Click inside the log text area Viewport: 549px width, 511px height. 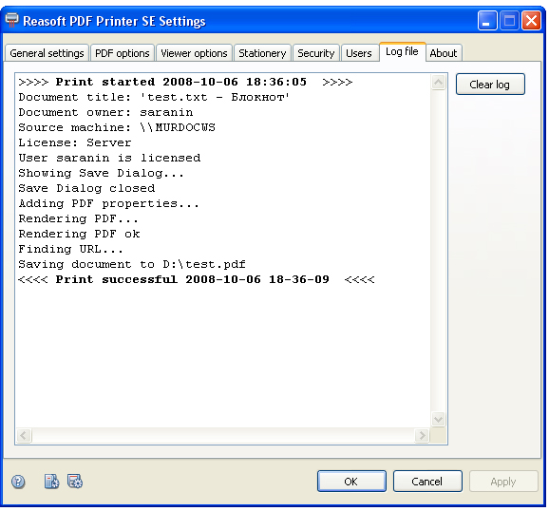[x=222, y=250]
